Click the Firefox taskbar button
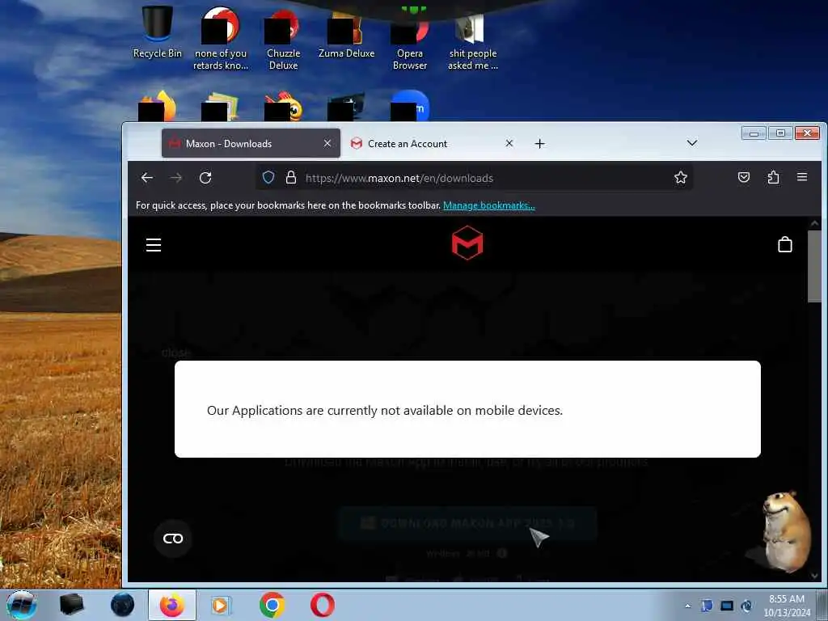This screenshot has height=621, width=828. 172,605
